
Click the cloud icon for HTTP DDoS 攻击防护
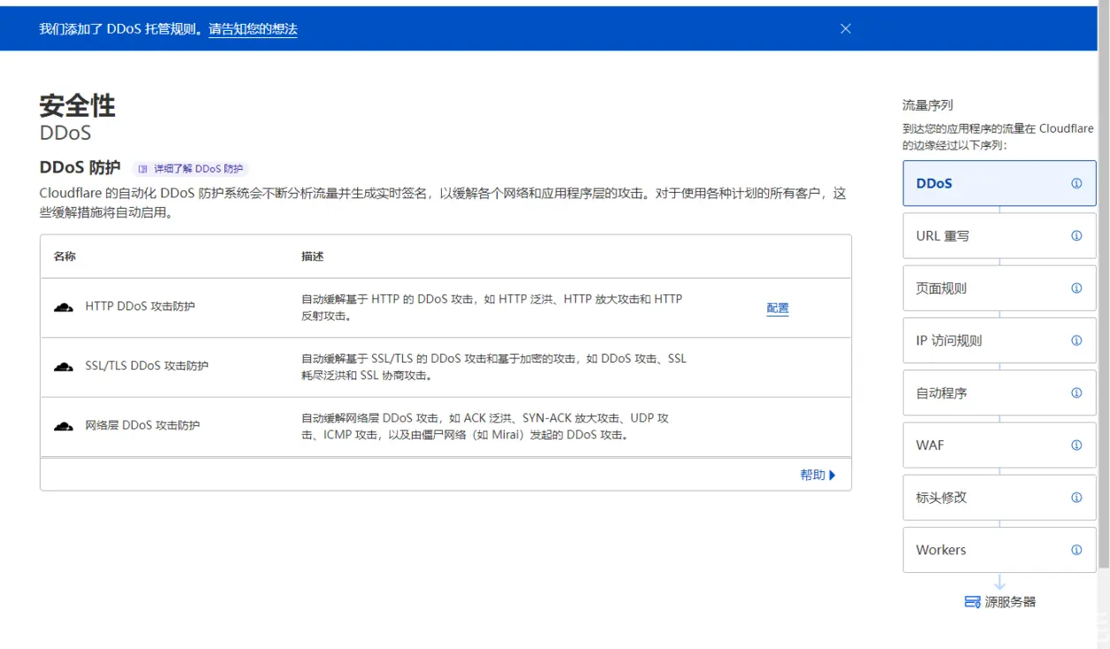tap(63, 308)
